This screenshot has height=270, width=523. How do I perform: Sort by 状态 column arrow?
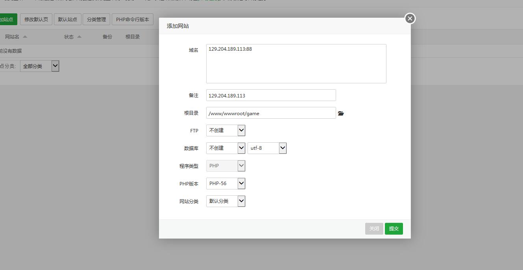point(79,37)
